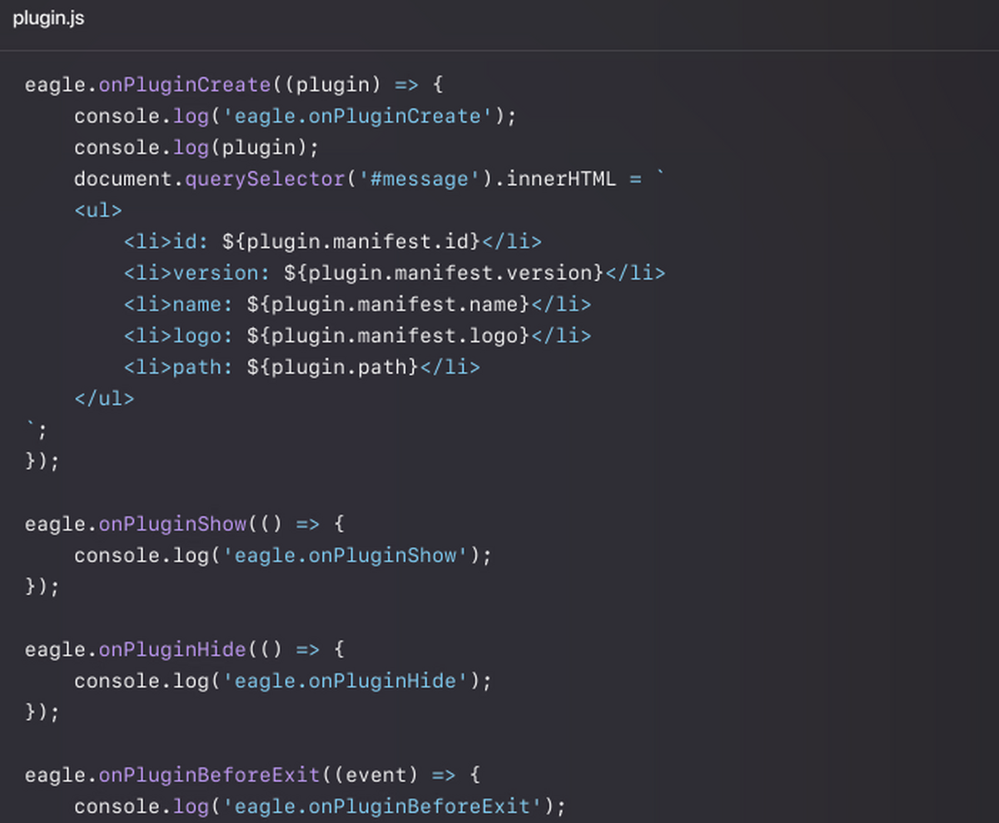
Task: Click the plugin.path template expression
Action: [x=333, y=367]
